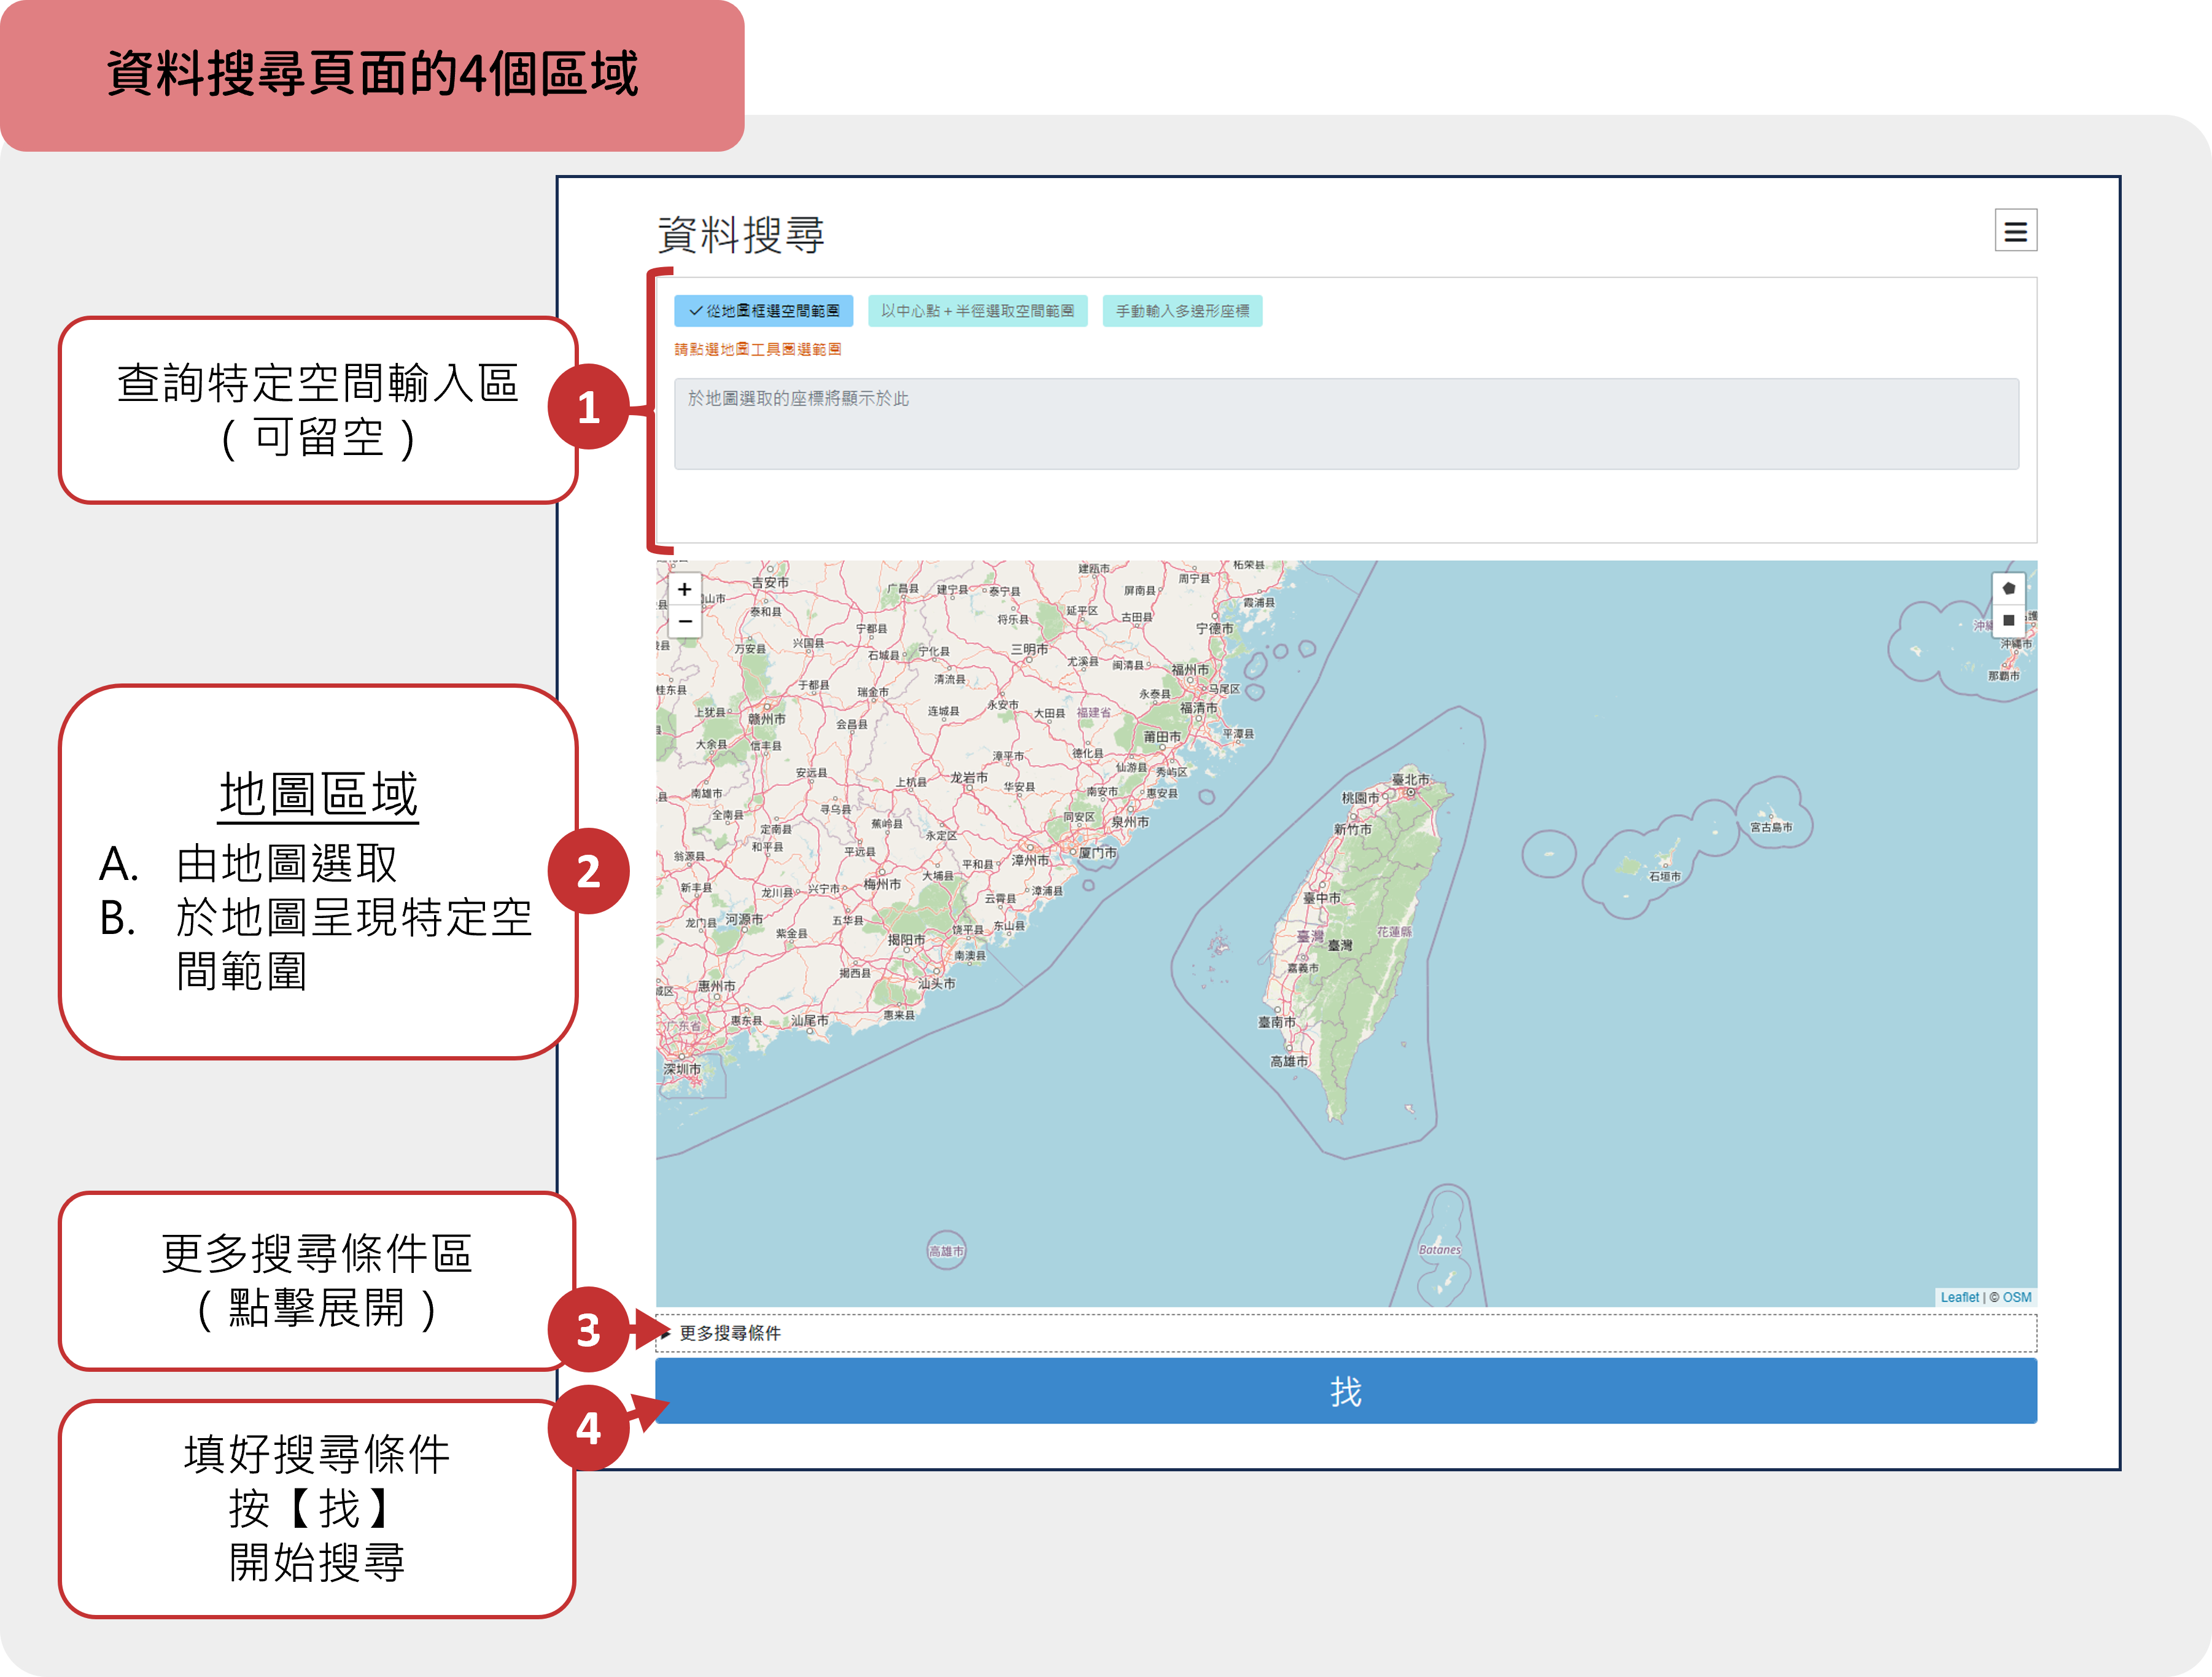The height and width of the screenshot is (1677, 2212).
Task: Open the hamburger menu at top right
Action: click(x=2017, y=231)
